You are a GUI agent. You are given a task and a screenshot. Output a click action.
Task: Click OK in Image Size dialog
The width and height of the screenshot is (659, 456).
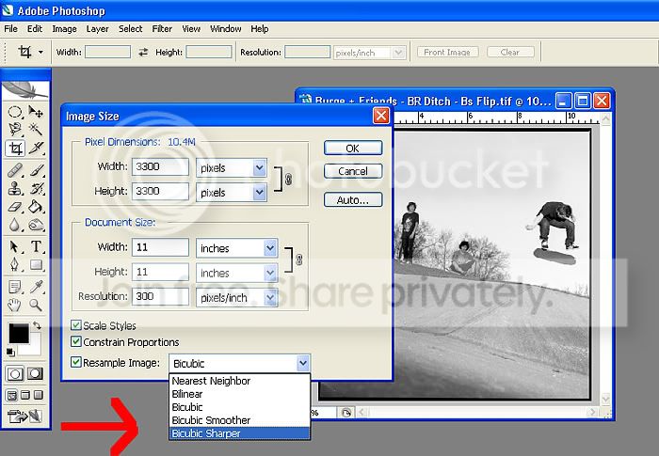pyautogui.click(x=352, y=149)
